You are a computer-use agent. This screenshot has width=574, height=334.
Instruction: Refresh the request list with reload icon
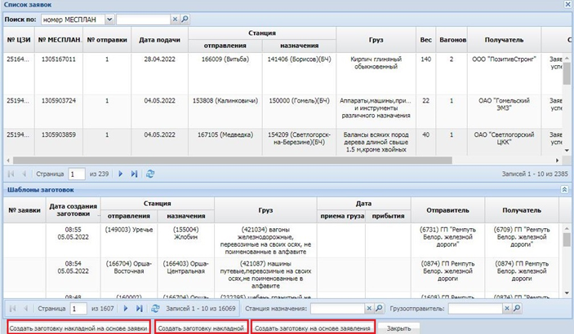(x=150, y=174)
